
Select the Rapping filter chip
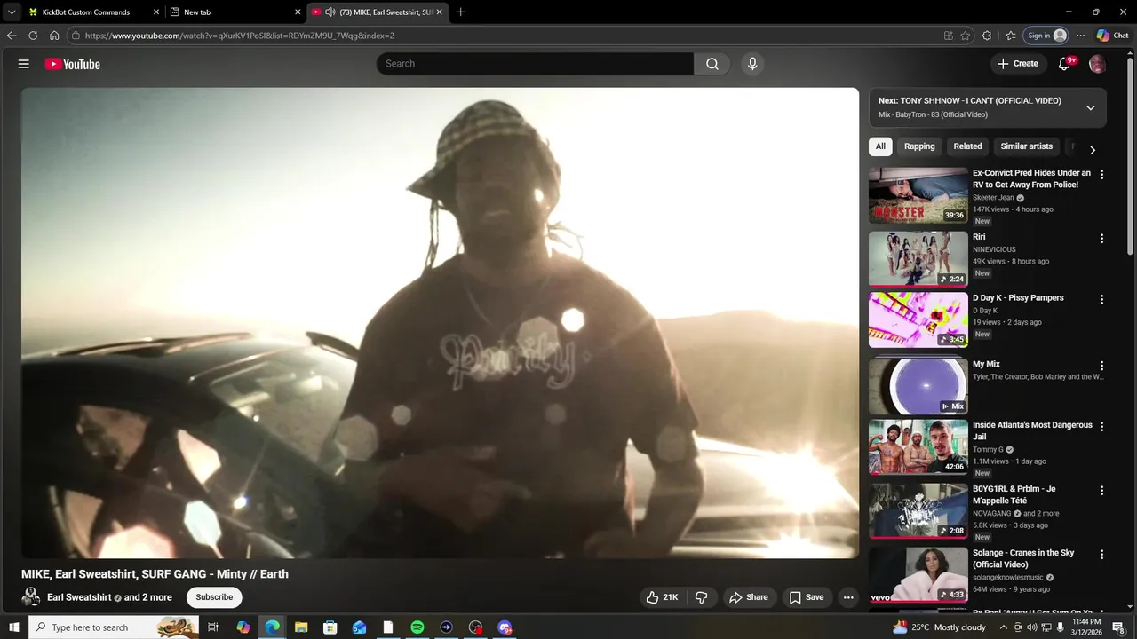click(x=919, y=146)
